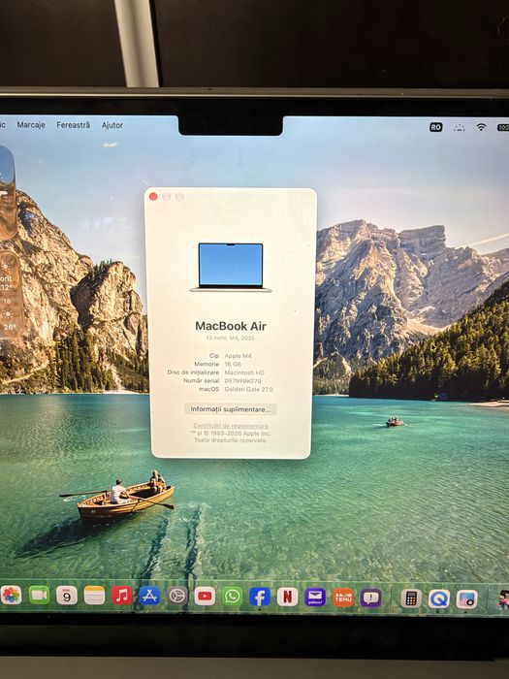Click the RO keyboard input indicator
This screenshot has height=679, width=509.
click(436, 127)
